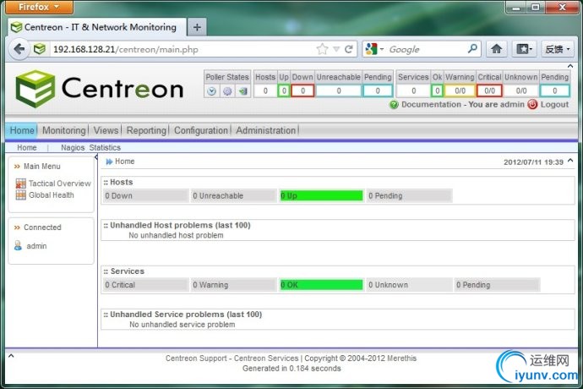Click the Services Unknown 0/0 cell

point(521,90)
